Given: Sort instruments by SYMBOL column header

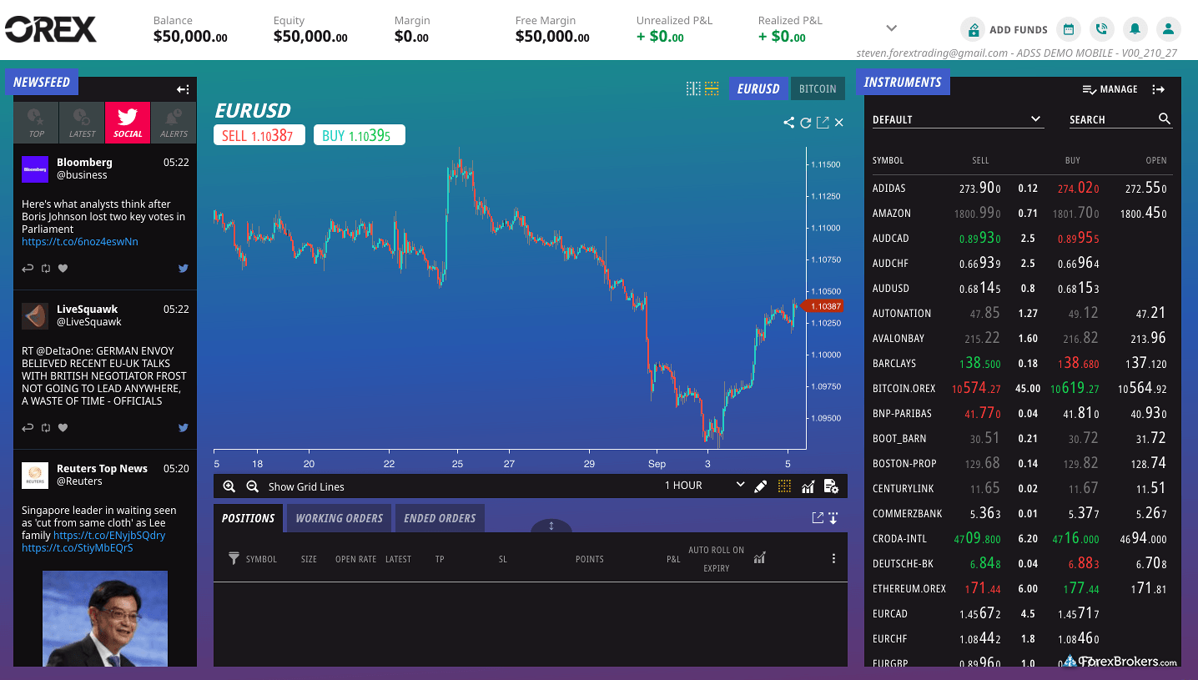Looking at the screenshot, I should [x=888, y=160].
